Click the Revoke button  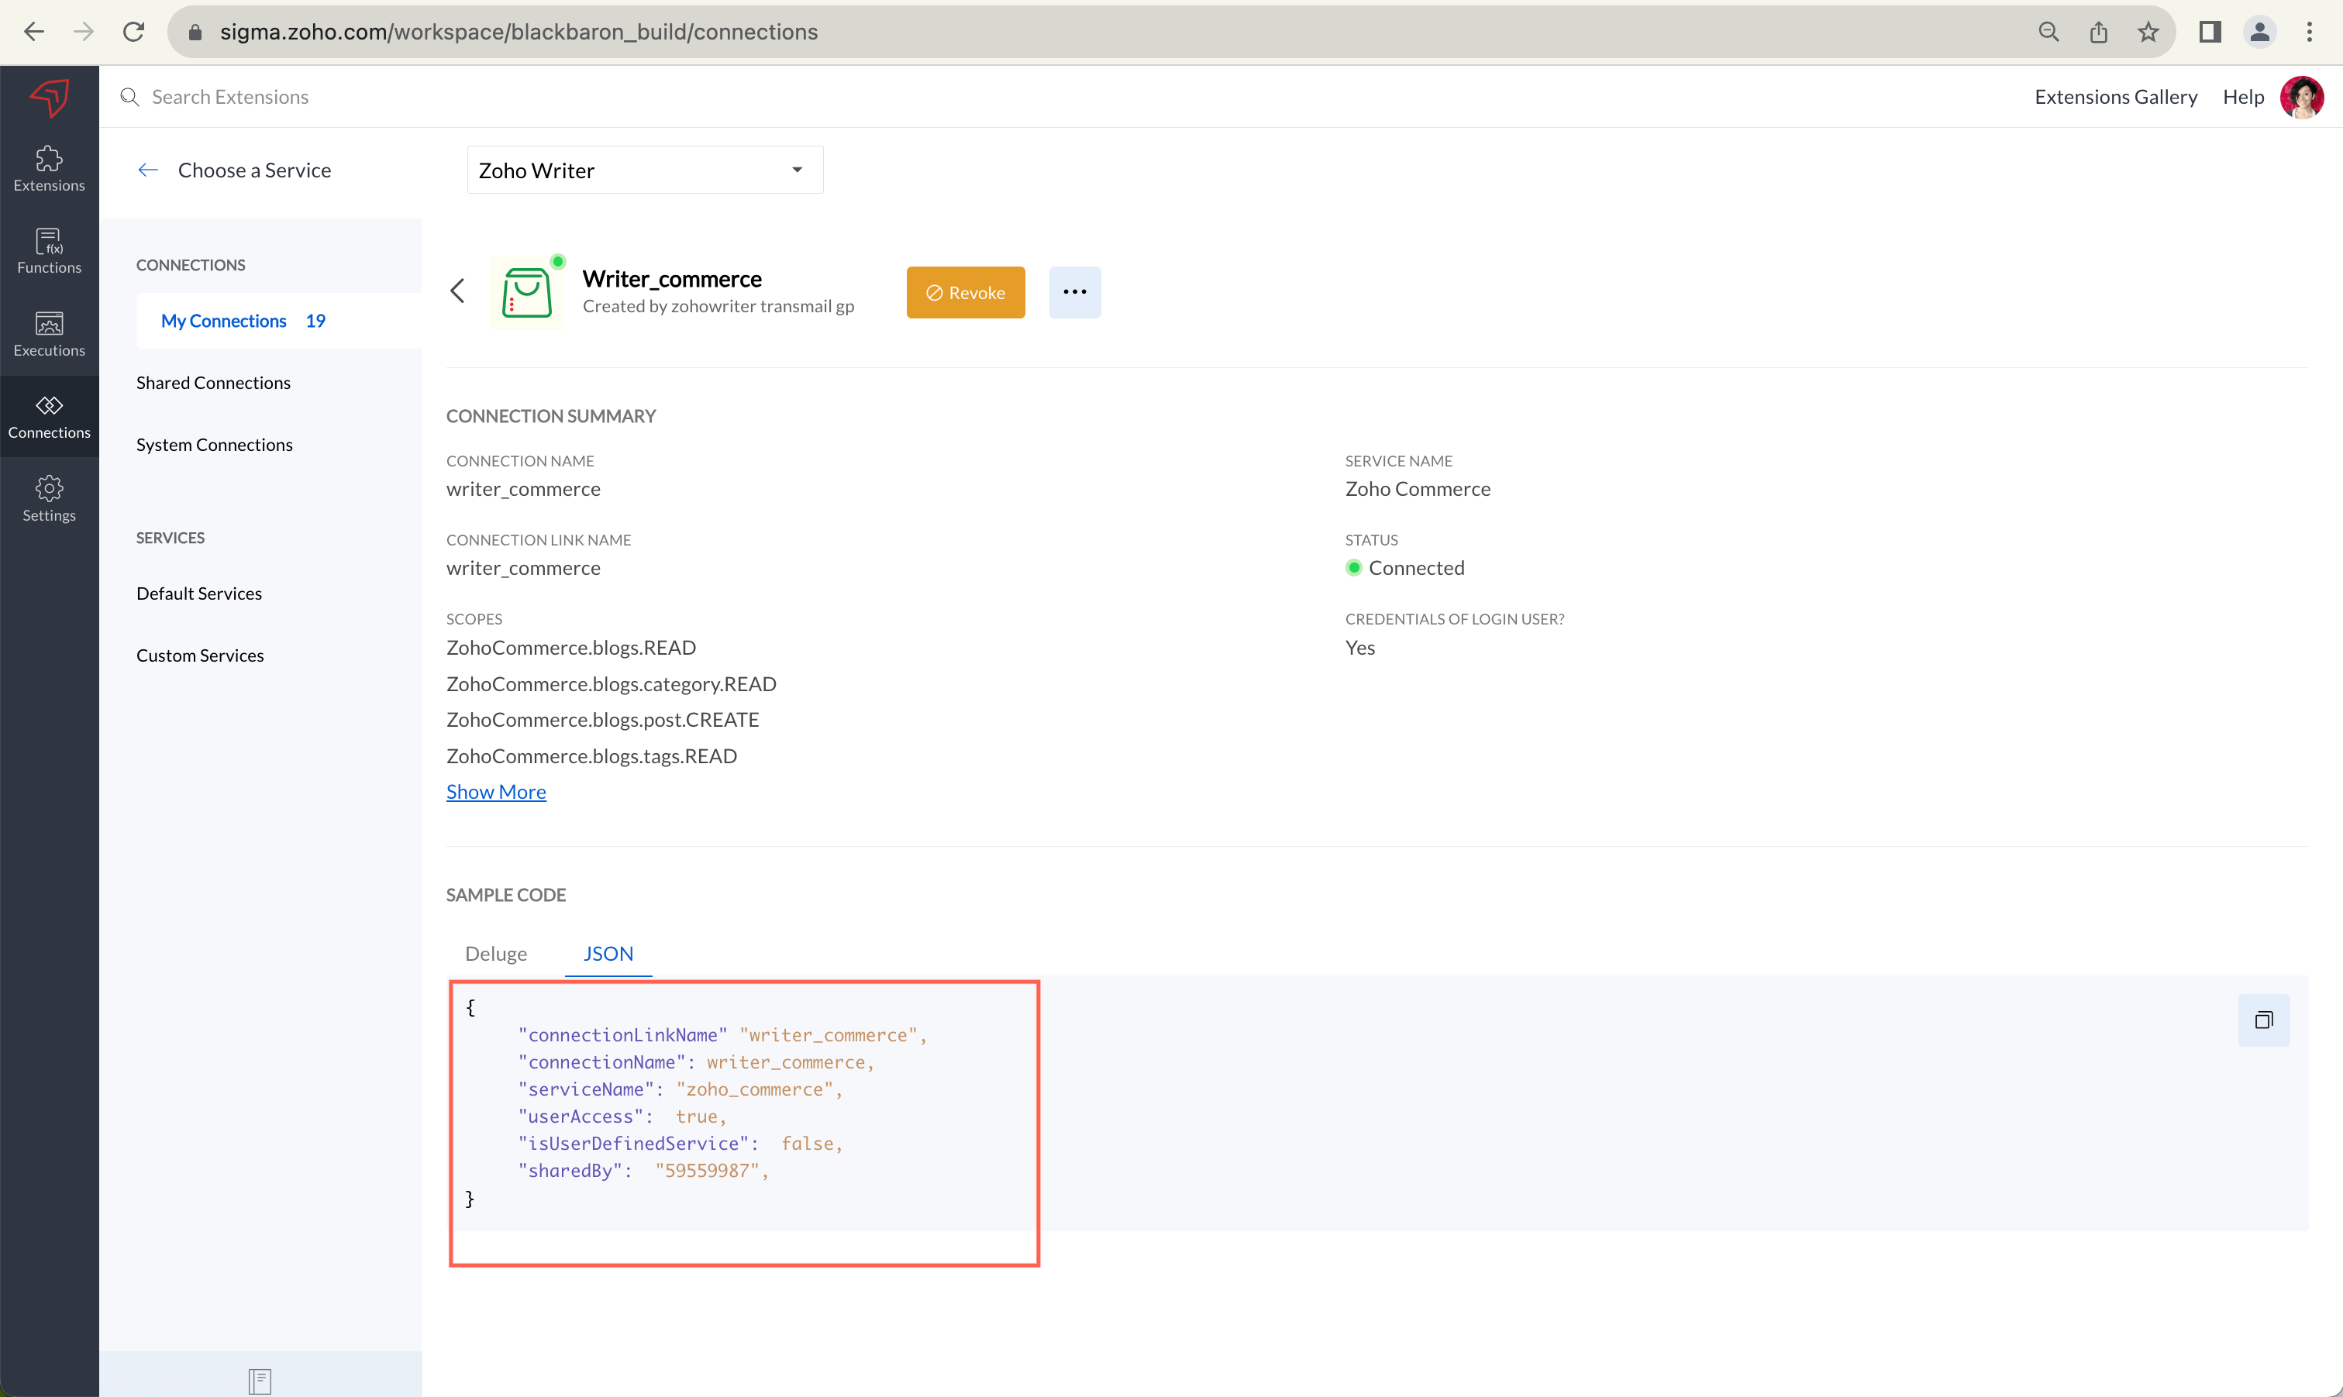(x=965, y=292)
